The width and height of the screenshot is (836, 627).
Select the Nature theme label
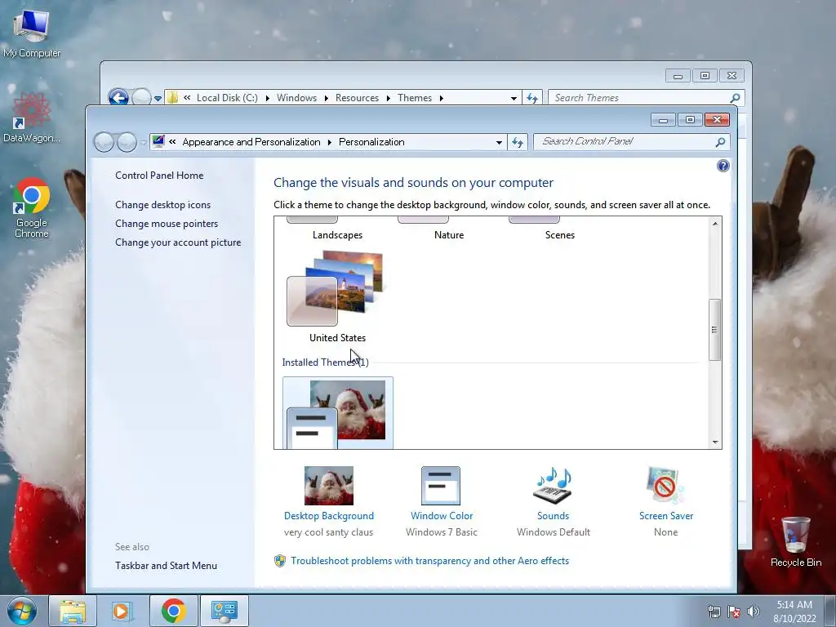[449, 235]
